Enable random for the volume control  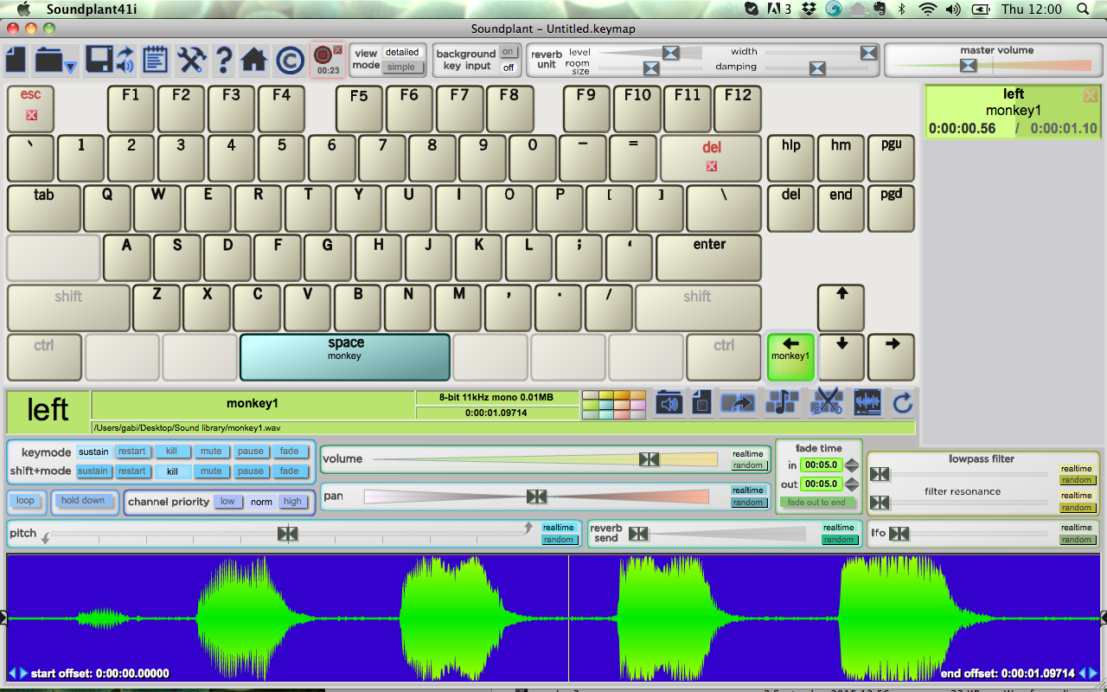[x=748, y=465]
